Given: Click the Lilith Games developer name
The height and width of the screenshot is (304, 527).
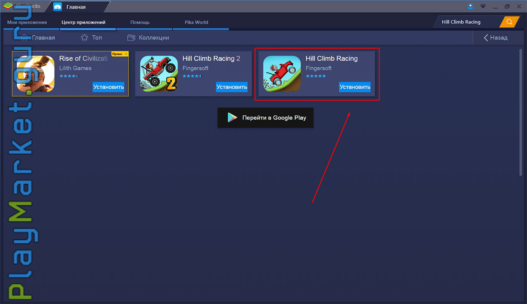Looking at the screenshot, I should coord(75,68).
